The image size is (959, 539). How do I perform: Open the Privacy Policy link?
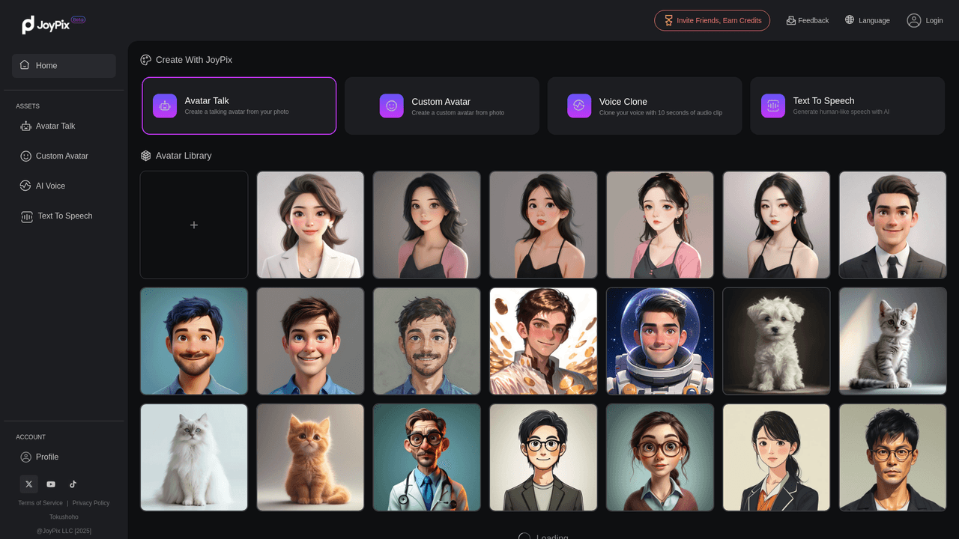[x=91, y=503]
